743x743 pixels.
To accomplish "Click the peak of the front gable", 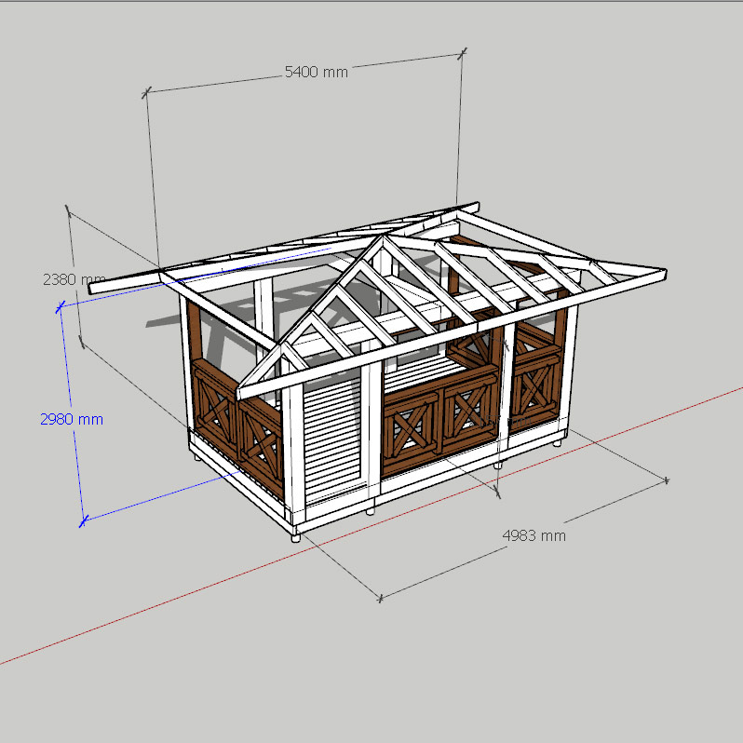I will coord(382,239).
